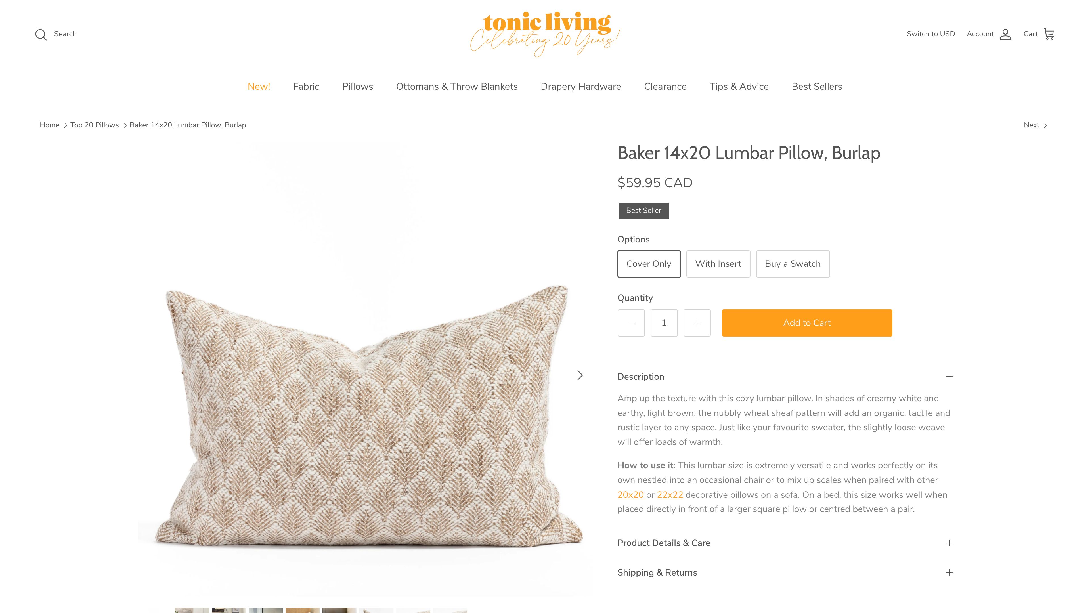This screenshot has height=613, width=1090.
Task: Open the Clearance menu item
Action: (665, 87)
